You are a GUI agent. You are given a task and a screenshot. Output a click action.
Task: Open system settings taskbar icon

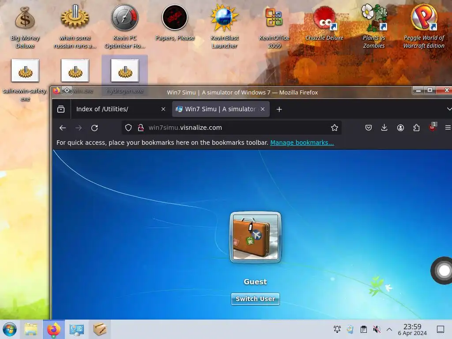click(x=77, y=329)
